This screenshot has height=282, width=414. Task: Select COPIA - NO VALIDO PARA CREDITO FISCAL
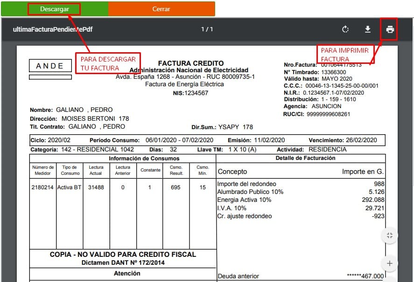click(x=123, y=254)
